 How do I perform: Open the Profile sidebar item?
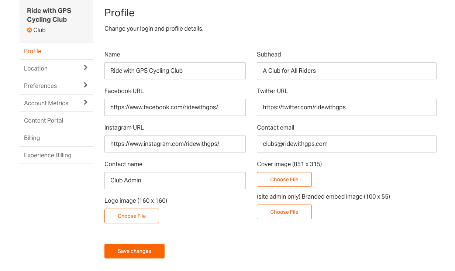[x=56, y=51]
